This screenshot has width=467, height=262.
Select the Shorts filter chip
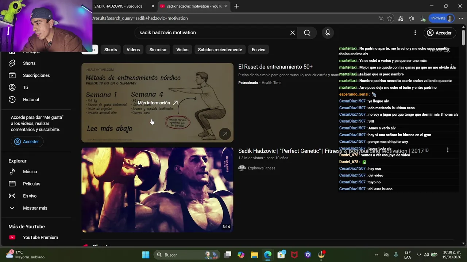(111, 49)
